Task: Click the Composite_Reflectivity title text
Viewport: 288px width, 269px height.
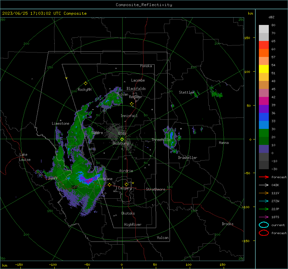Action: pos(144,5)
